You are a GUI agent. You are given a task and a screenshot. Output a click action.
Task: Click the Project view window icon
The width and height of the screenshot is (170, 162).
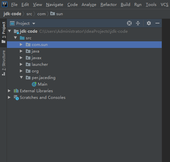12,23
